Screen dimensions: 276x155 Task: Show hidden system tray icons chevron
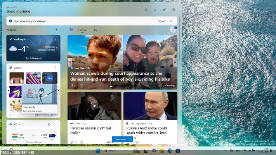point(225,150)
